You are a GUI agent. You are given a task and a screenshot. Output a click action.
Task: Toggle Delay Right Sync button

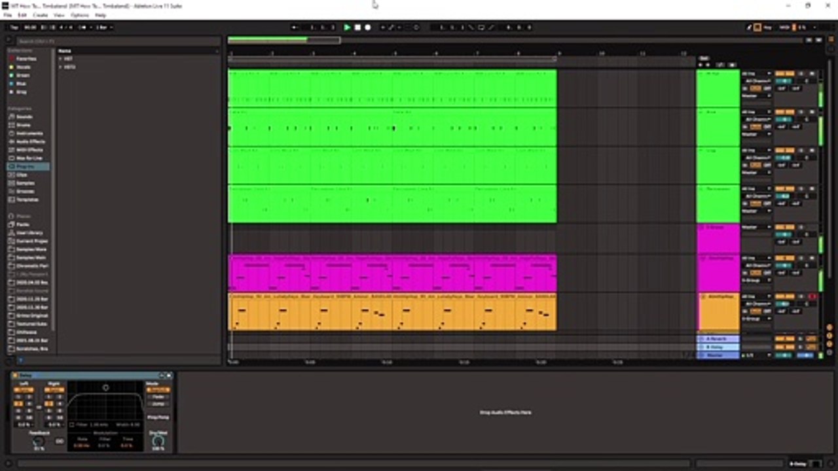pos(54,390)
